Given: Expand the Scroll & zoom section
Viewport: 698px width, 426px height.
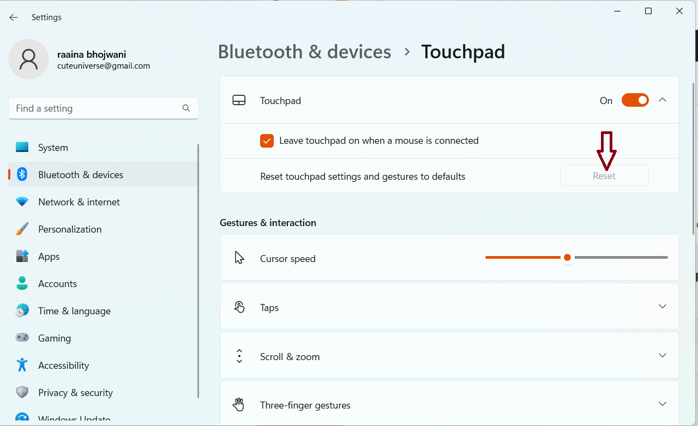Looking at the screenshot, I should pyautogui.click(x=663, y=356).
